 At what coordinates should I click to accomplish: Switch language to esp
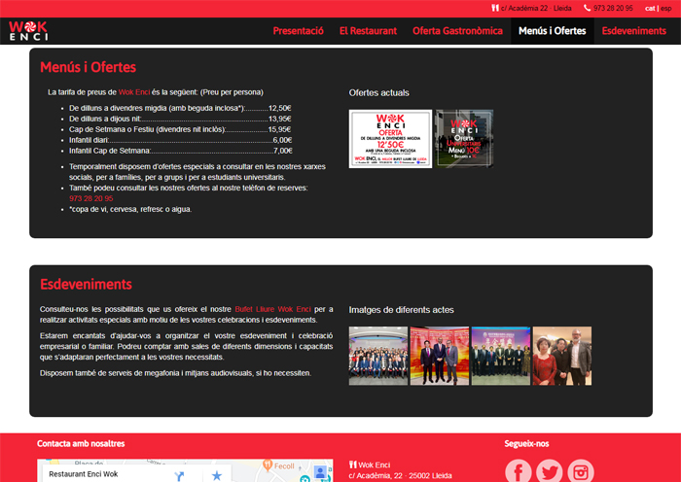tap(665, 8)
